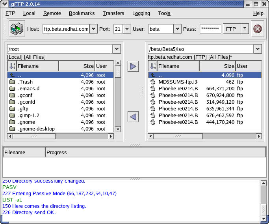
Task: Open the Local menu
Action: pyautogui.click(x=29, y=13)
